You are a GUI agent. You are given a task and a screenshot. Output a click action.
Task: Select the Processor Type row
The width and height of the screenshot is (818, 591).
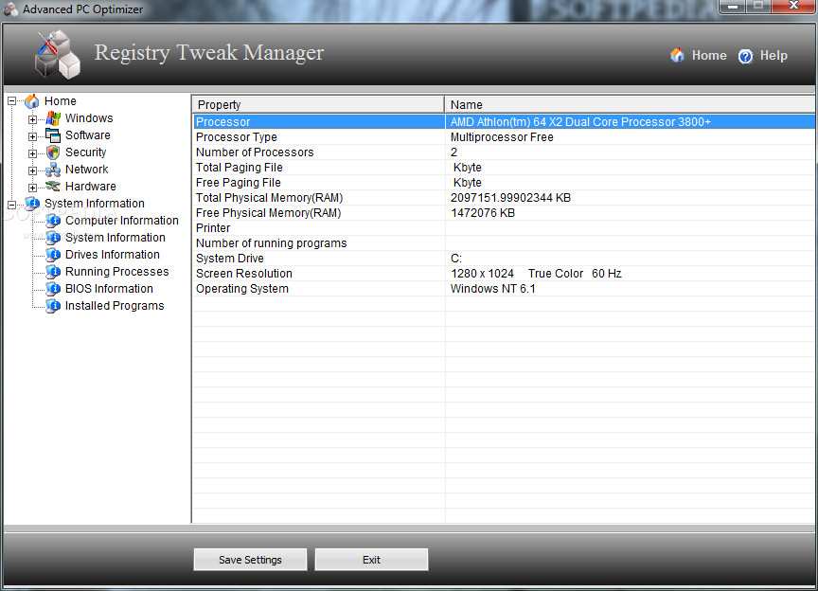[504, 136]
